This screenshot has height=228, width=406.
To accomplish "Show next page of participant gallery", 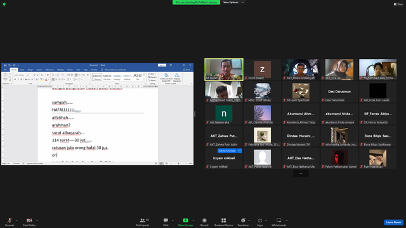I will (301, 174).
